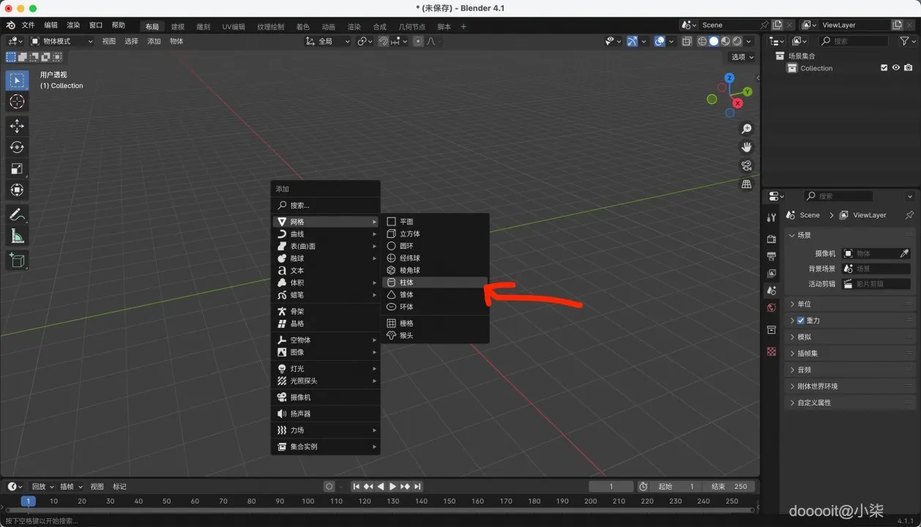Image resolution: width=921 pixels, height=527 pixels.
Task: Toggle Collection exclude checkbox in outliner
Action: (x=884, y=68)
